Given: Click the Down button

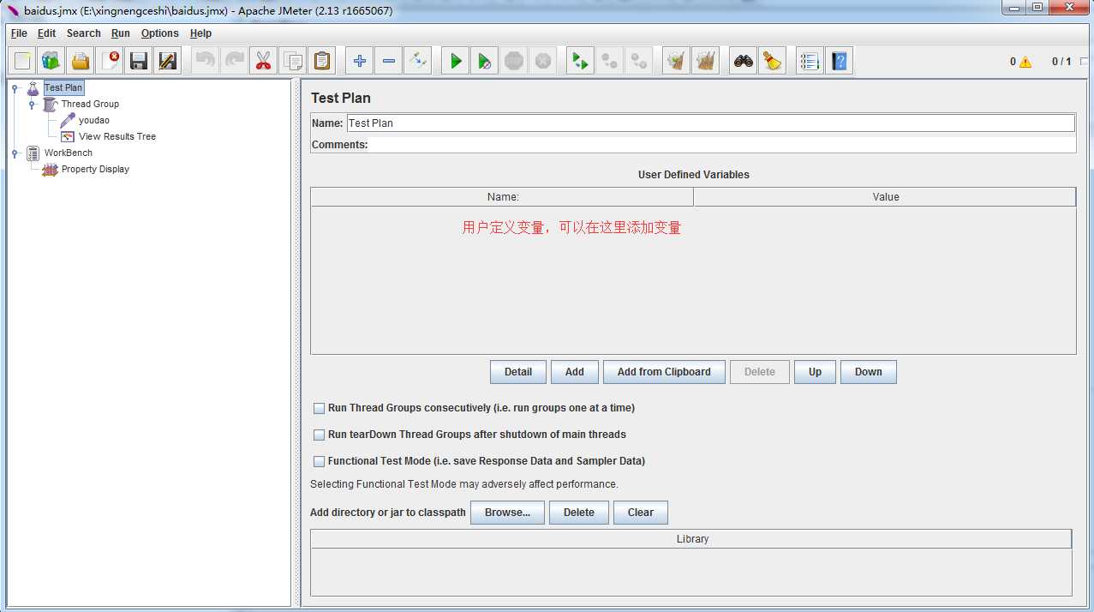Looking at the screenshot, I should click(869, 372).
